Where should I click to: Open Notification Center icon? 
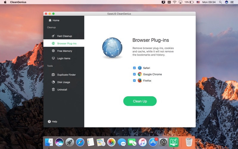[x=232, y=2]
